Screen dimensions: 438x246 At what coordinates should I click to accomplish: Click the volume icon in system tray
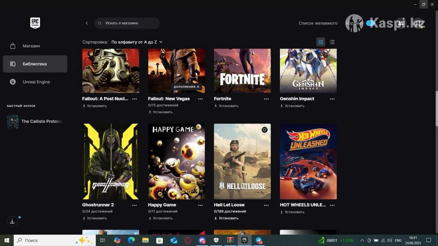coord(389,240)
